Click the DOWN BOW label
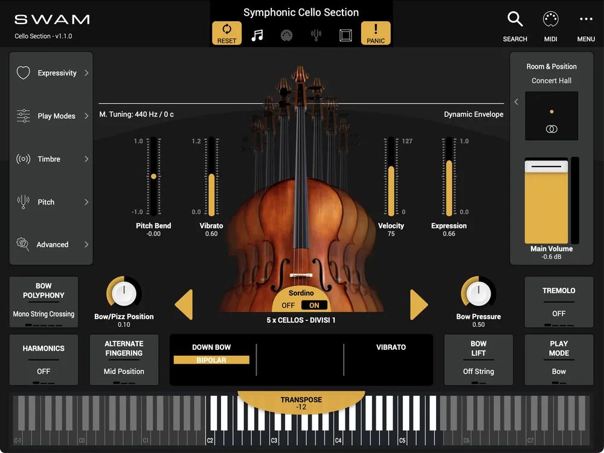The width and height of the screenshot is (604, 453). pos(211,347)
